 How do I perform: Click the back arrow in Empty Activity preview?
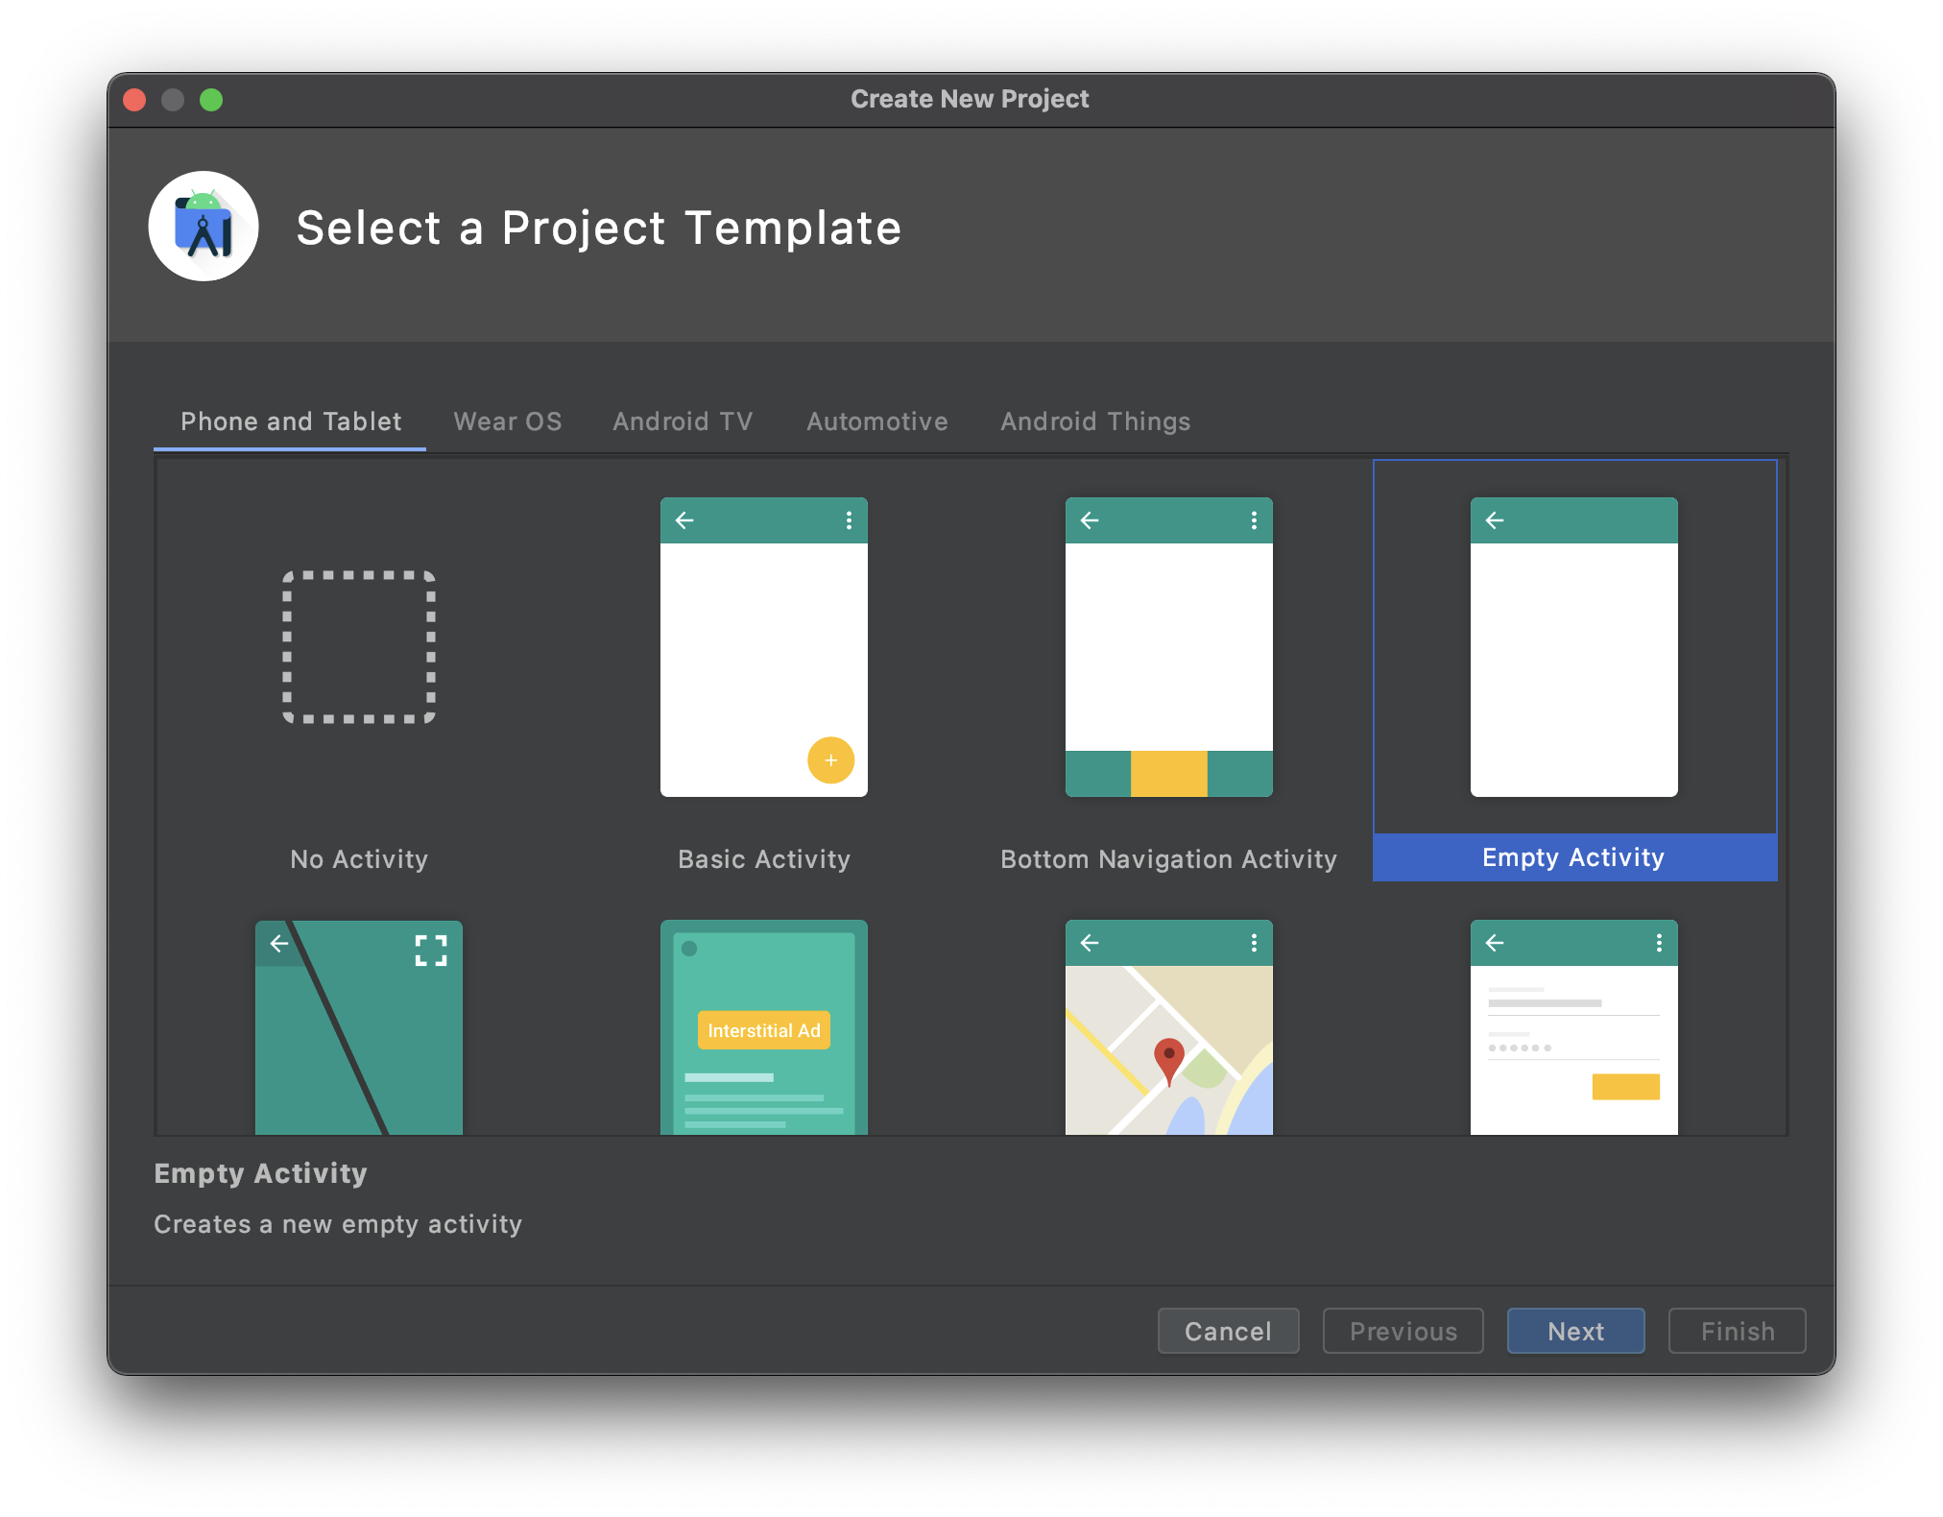click(x=1495, y=519)
